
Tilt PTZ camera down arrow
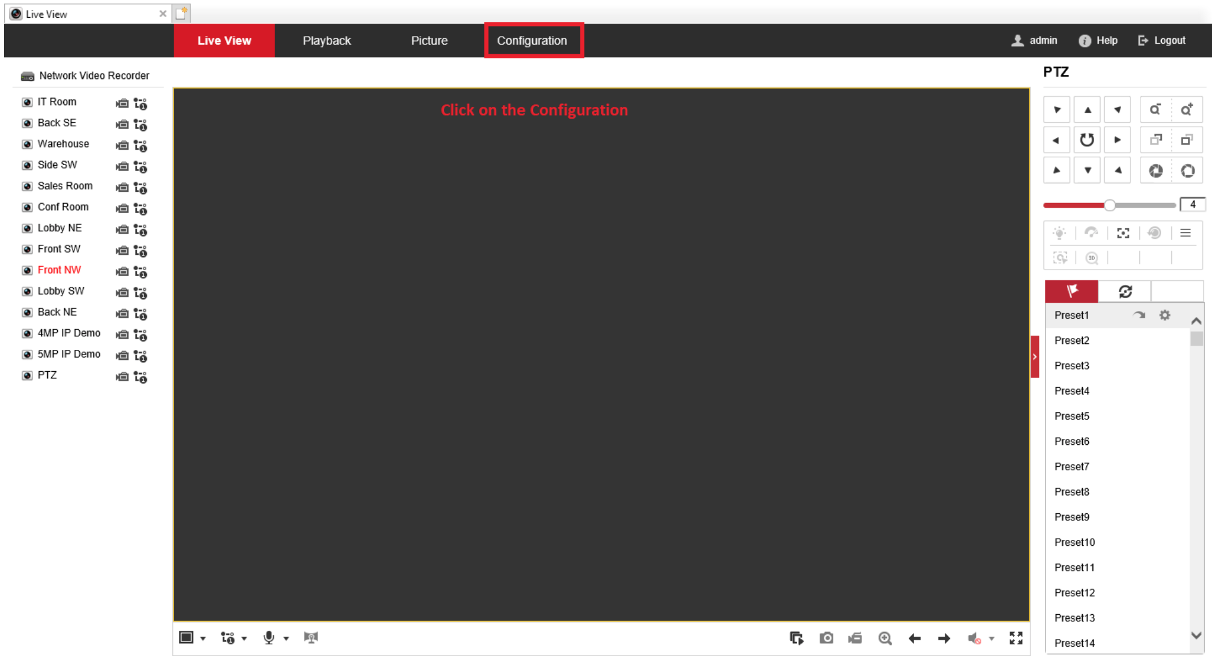coord(1087,171)
